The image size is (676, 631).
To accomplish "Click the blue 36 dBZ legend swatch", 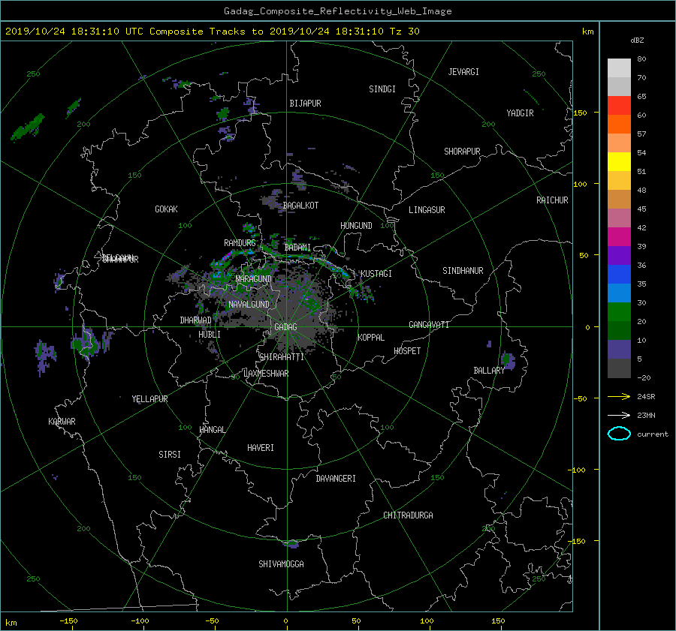I will [619, 275].
